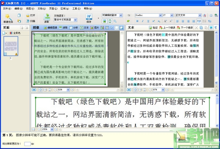Viewport: 220px width, 149px height.
Task: Open the 63% zoom dropdown under the image pane
Action: (x=68, y=90)
